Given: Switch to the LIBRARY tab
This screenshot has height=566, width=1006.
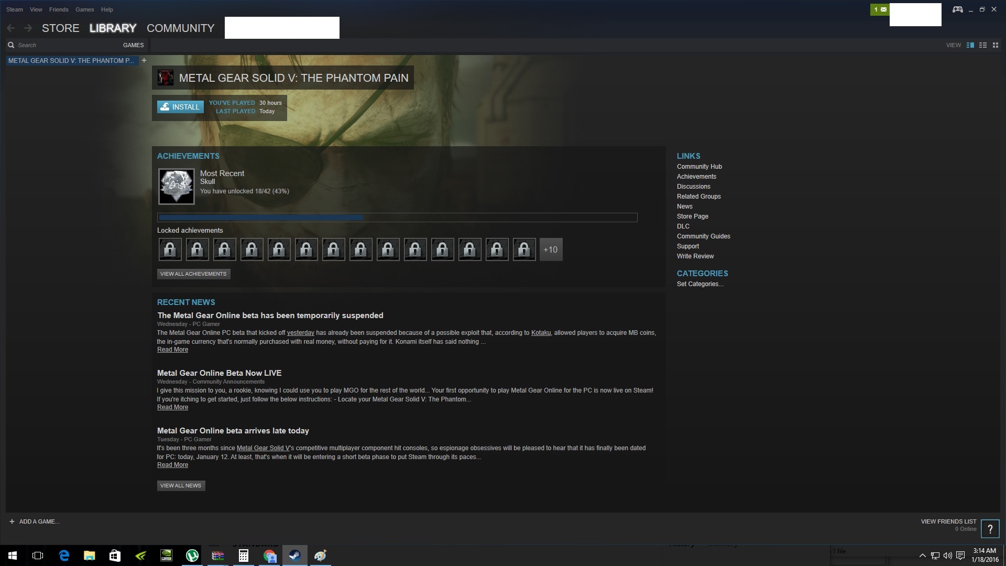Looking at the screenshot, I should tap(113, 28).
